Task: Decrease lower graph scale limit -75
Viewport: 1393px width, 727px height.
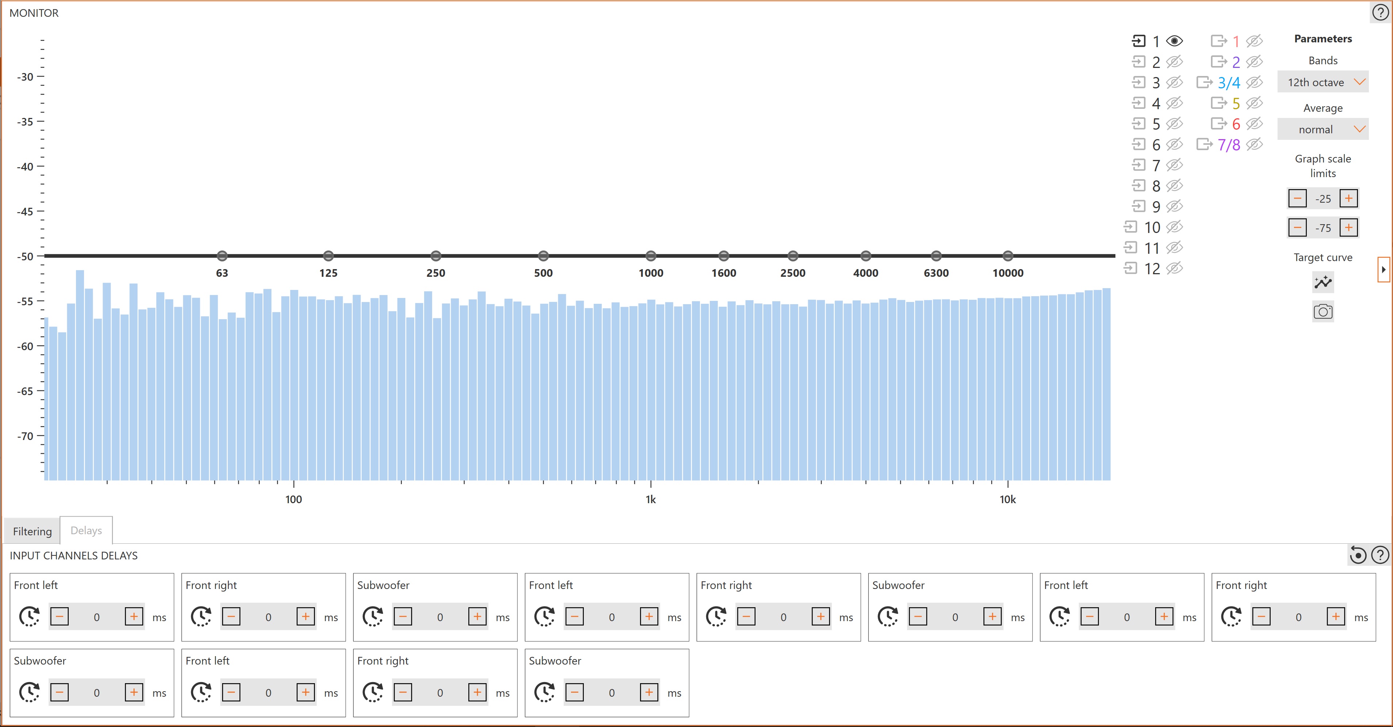Action: [1297, 227]
